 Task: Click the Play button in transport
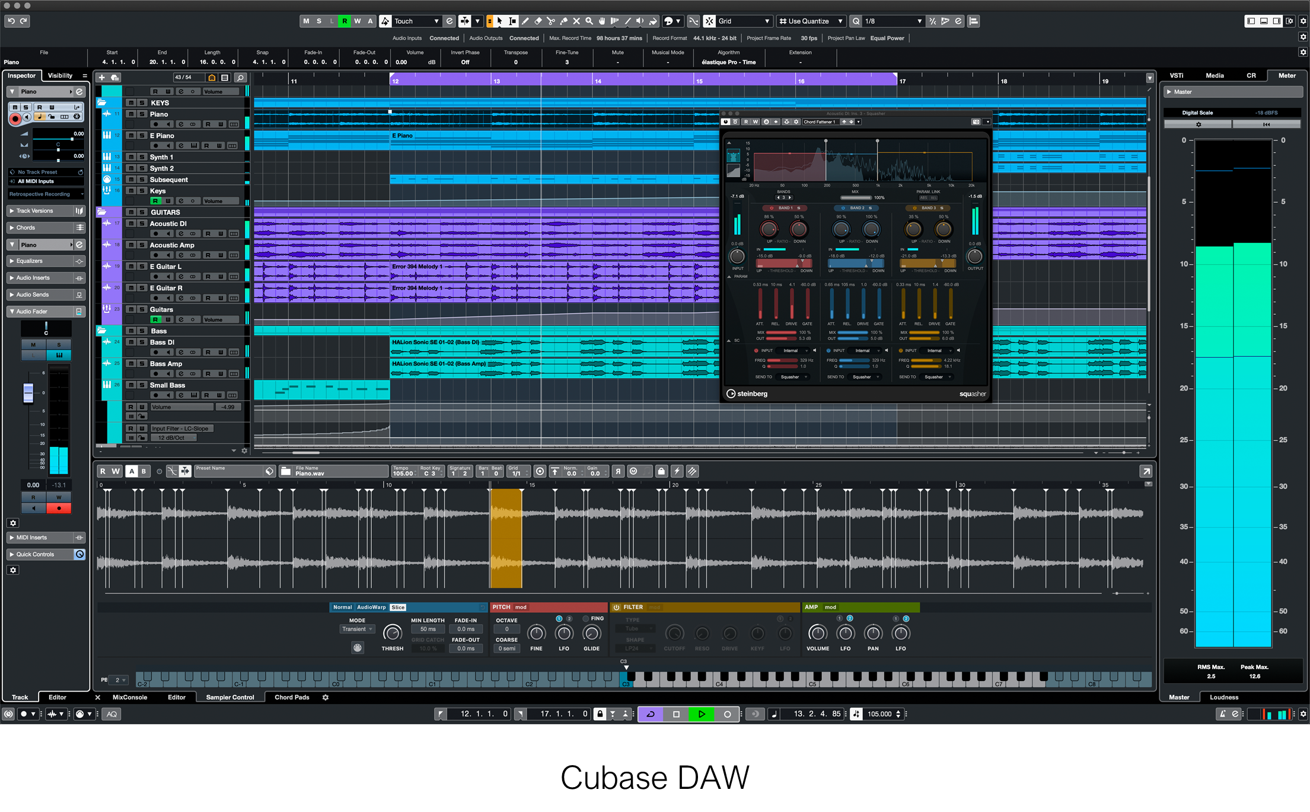coord(702,714)
